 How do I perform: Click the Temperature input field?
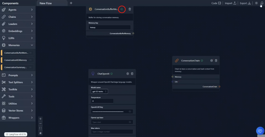pyautogui.click(x=102, y=101)
